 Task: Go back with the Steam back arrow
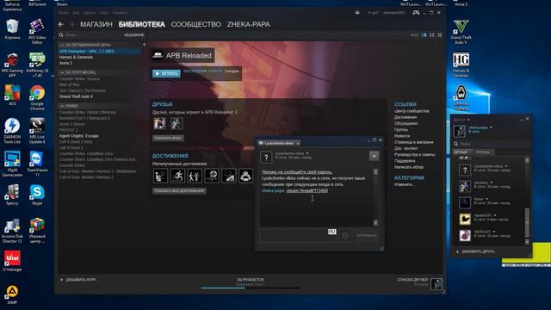[61, 24]
